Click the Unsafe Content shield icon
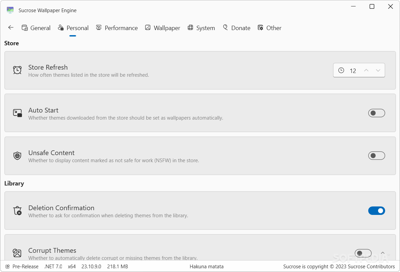Viewport: 400px width, 272px height. click(x=17, y=155)
